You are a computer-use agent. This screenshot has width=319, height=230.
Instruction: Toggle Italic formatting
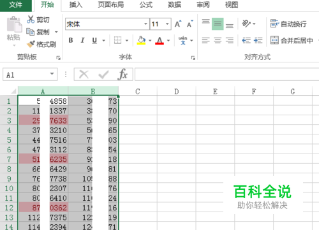[82, 40]
